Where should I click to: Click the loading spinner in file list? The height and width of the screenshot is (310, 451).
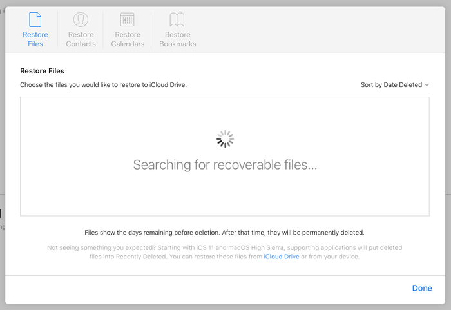(225, 139)
